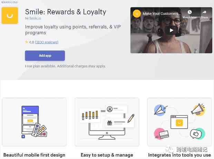Click the Watch later clock icon
Image resolution: width=214 pixels, height=159 pixels.
189,12
